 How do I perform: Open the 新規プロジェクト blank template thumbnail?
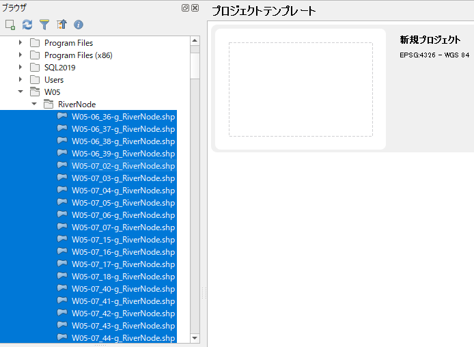coord(301,89)
